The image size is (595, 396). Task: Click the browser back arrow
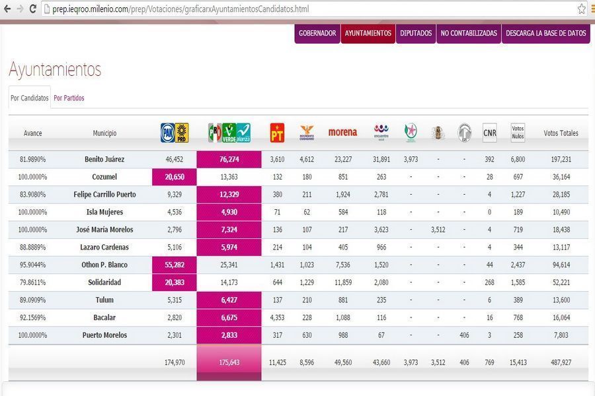click(7, 9)
